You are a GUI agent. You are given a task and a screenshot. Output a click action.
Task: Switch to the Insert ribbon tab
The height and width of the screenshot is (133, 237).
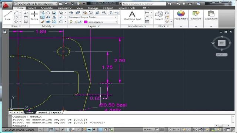[x=32, y=8]
